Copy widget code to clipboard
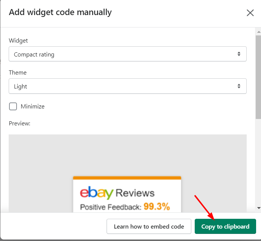Screen dimensions: 261x241 pos(225,226)
